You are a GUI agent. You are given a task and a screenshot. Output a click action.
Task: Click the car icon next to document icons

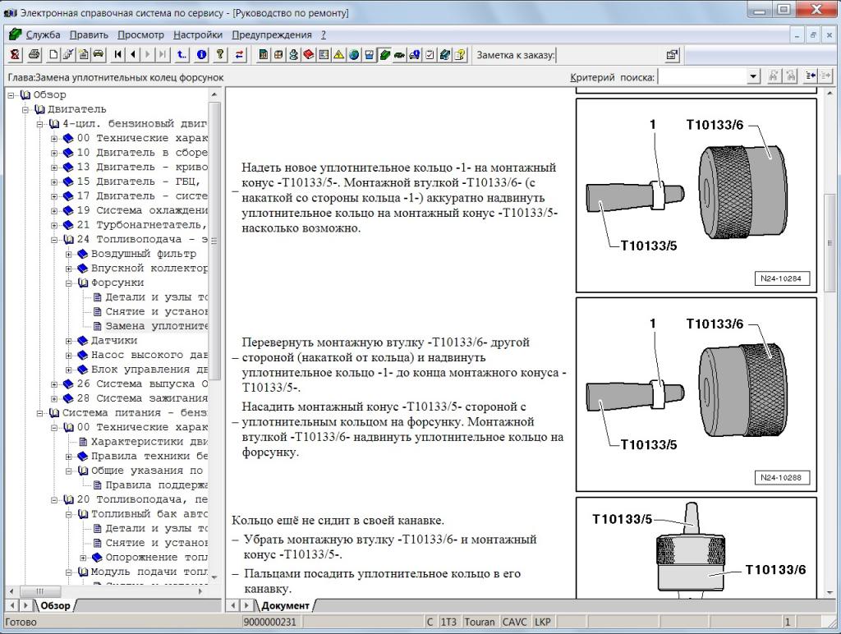99,55
